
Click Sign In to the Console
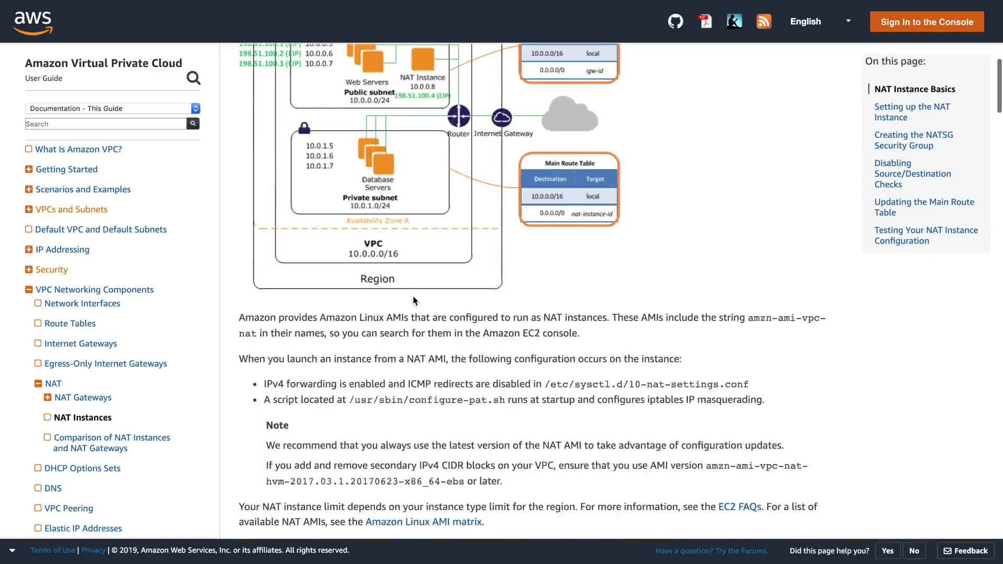(x=927, y=22)
